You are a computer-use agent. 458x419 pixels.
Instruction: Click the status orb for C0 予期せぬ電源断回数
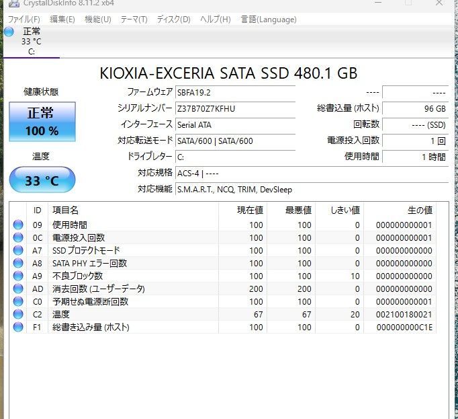(18, 301)
